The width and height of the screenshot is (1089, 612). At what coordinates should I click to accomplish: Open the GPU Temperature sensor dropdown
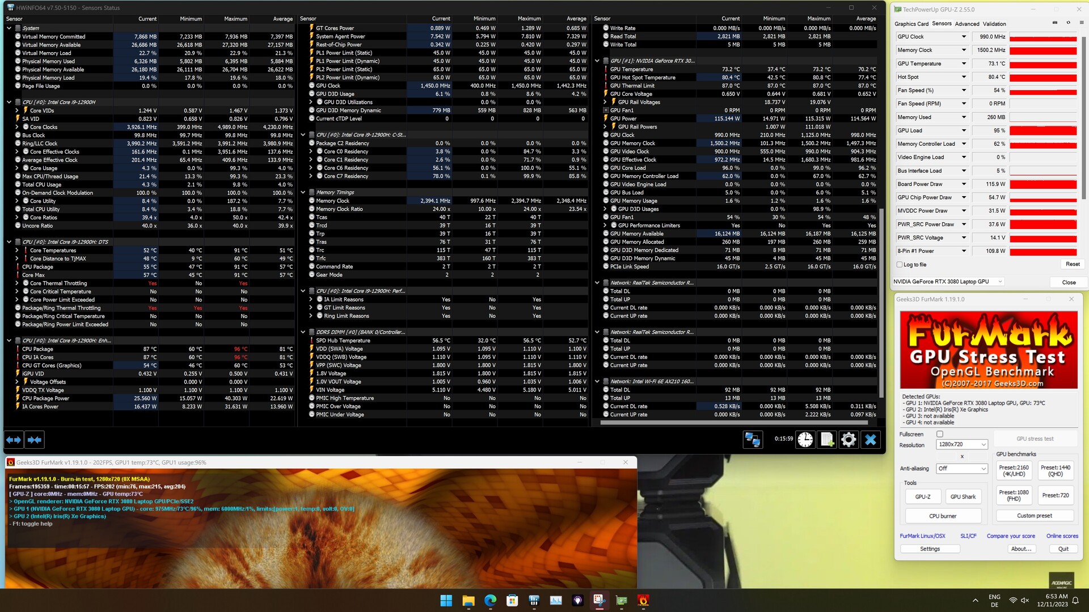(964, 63)
